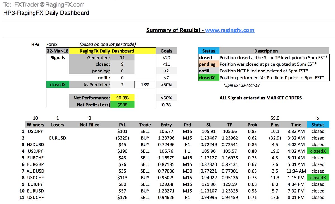335x204 pixels.
Task: Click the 8:01 PM time cell
Action: [x=296, y=197]
